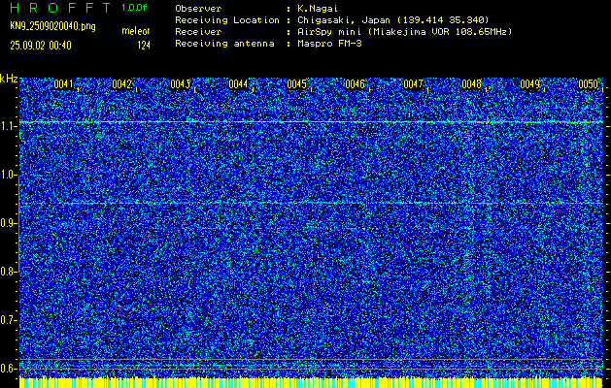Click the kHz axis unit label

tap(9, 79)
